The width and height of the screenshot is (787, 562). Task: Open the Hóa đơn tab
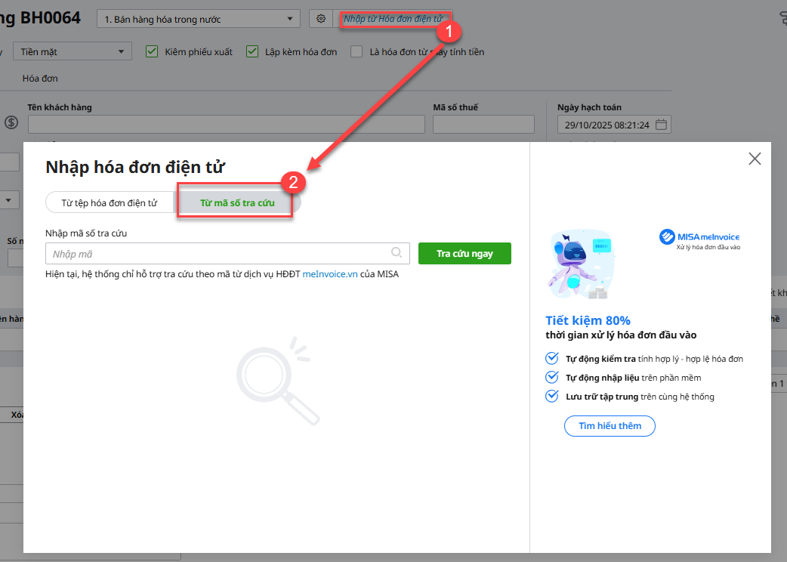pyautogui.click(x=40, y=79)
